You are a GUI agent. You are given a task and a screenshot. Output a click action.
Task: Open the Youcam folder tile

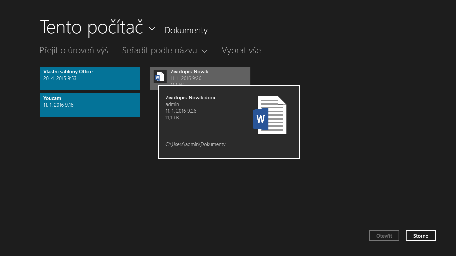[90, 105]
